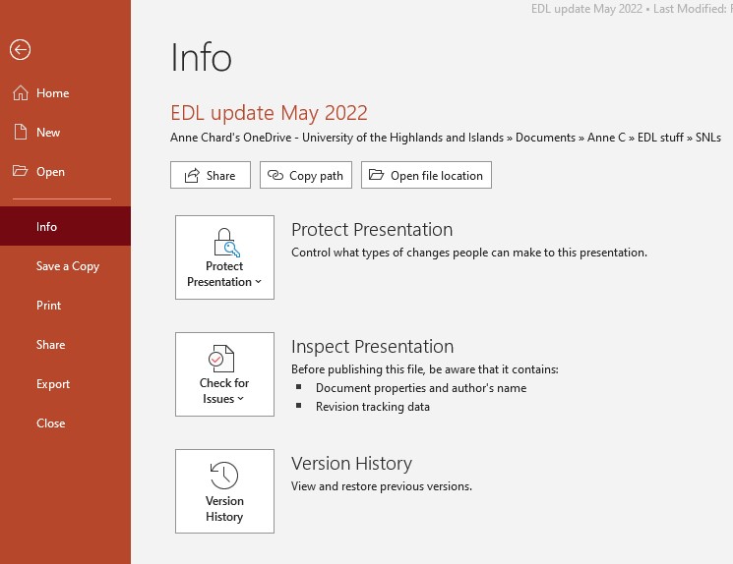Expand the Protect Presentation dropdown
The image size is (733, 564).
click(224, 257)
